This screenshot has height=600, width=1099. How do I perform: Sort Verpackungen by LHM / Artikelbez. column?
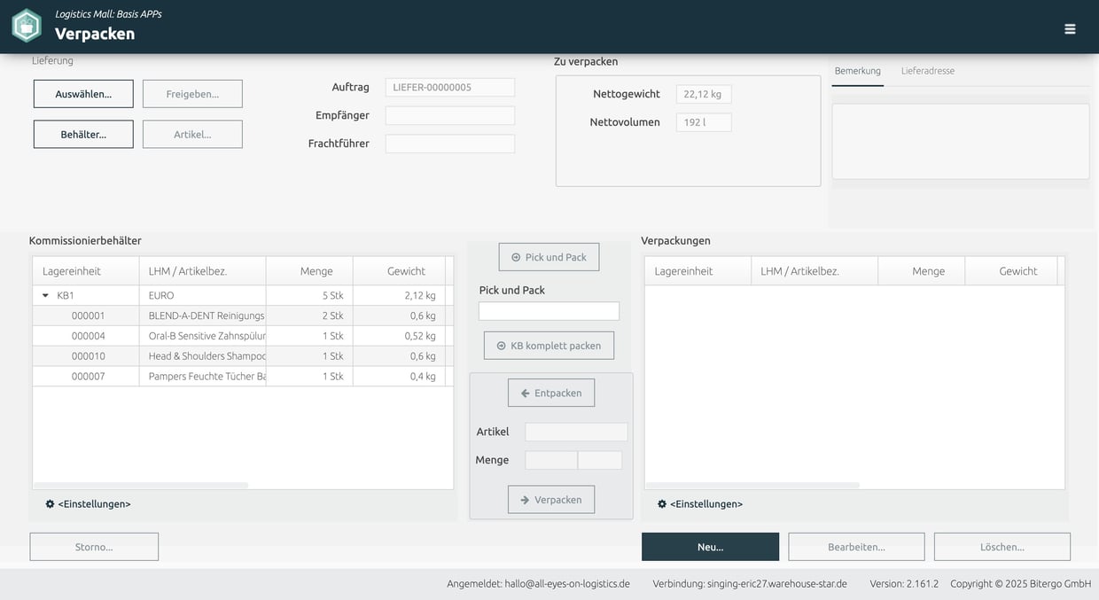click(x=815, y=271)
